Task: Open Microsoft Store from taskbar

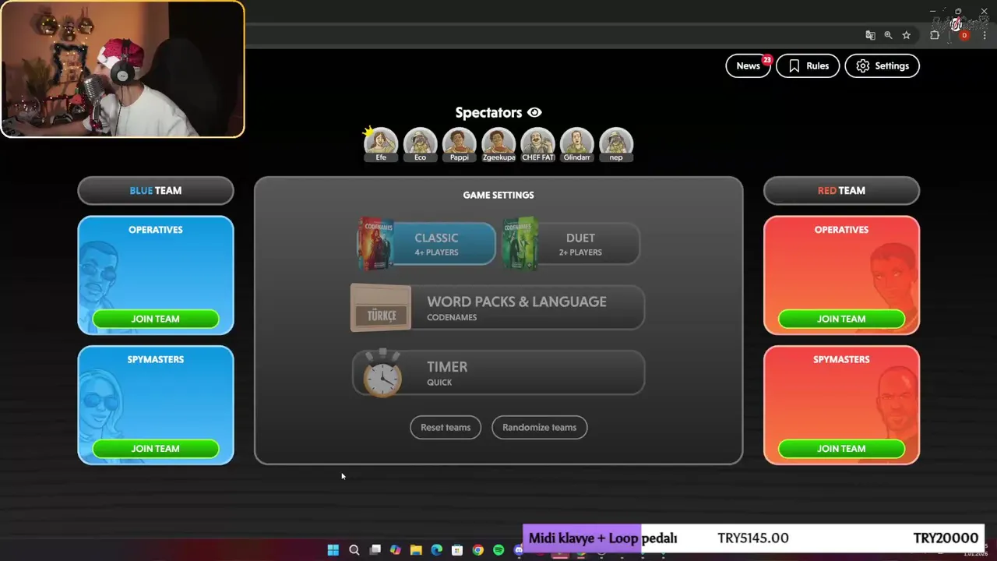Action: pos(457,550)
